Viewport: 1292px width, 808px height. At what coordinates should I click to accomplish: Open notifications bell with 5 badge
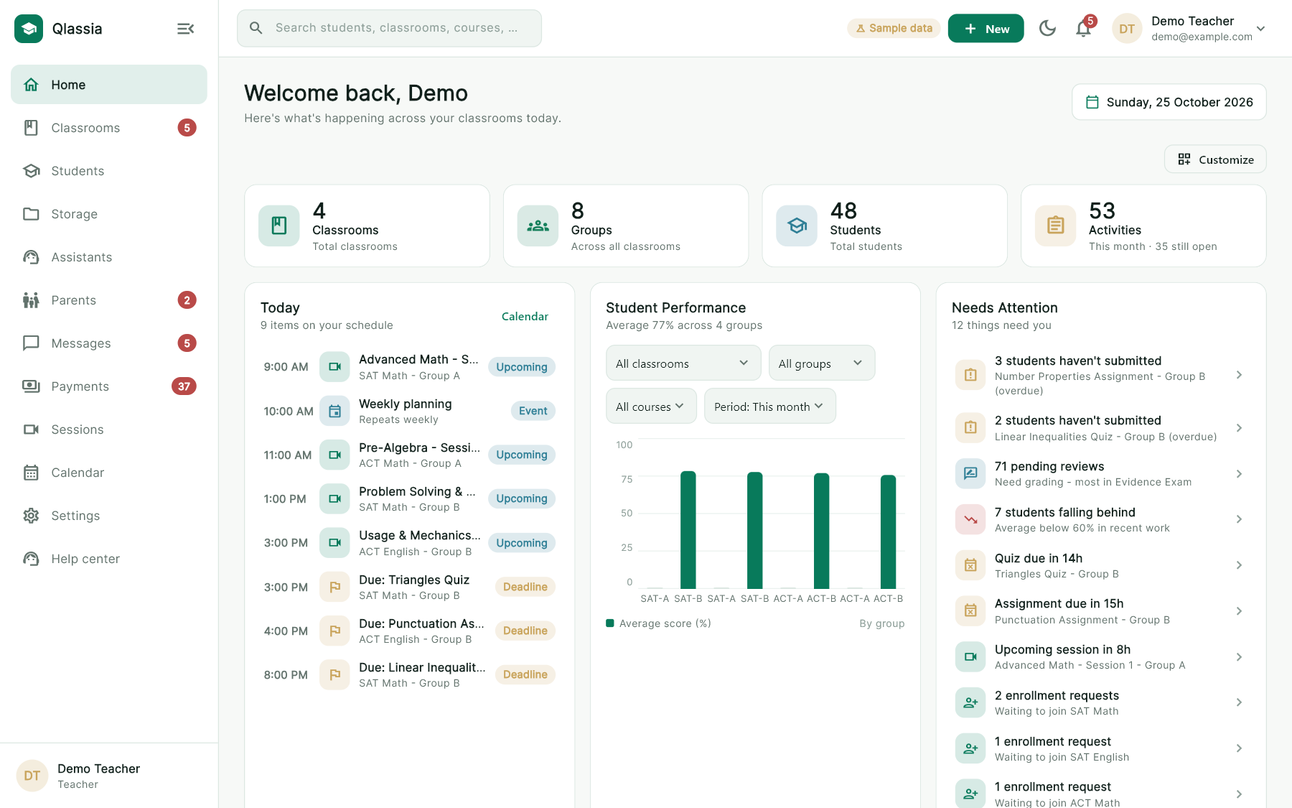coord(1084,29)
